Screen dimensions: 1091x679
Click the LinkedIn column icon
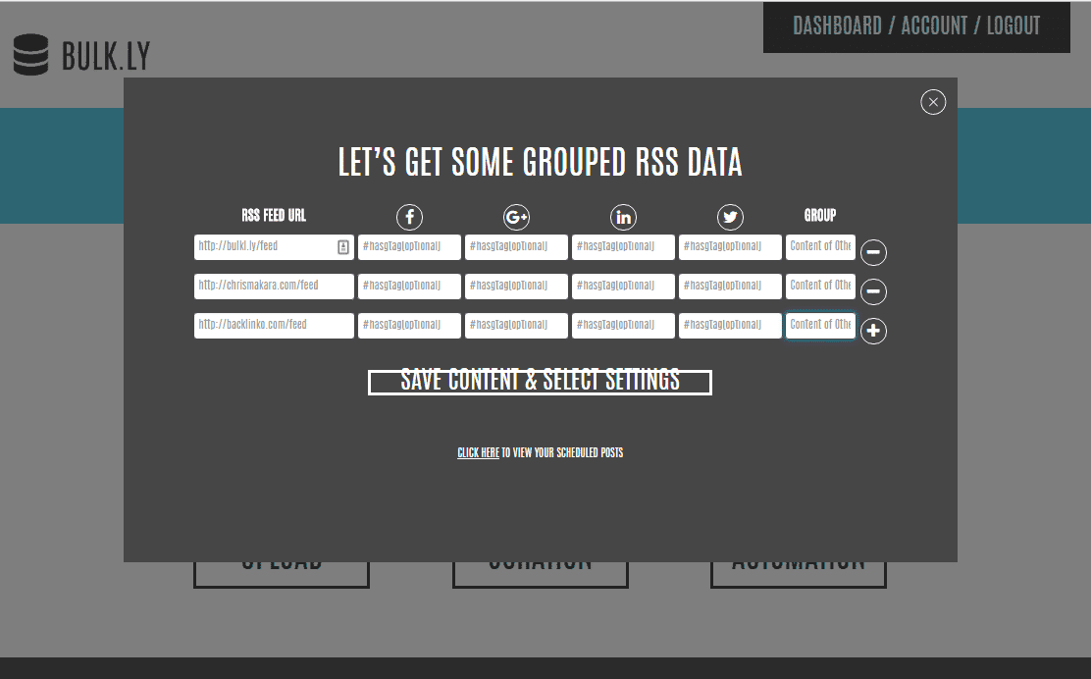[x=623, y=217]
